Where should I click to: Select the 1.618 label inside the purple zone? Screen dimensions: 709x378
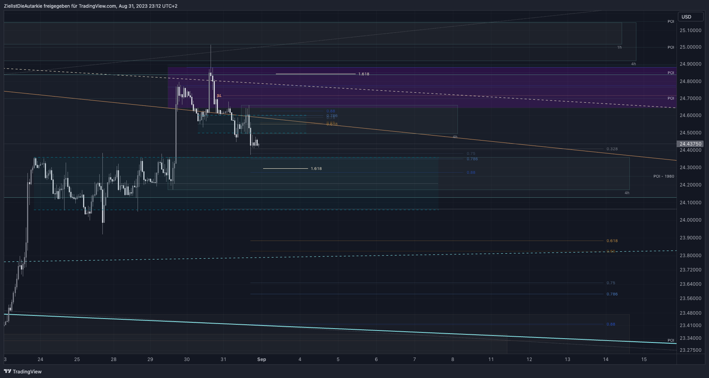pyautogui.click(x=364, y=74)
